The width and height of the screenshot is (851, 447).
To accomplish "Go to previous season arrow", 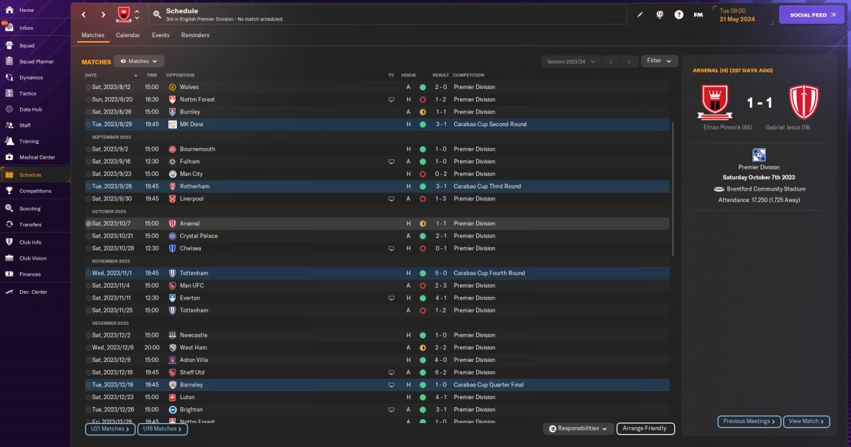I will [610, 61].
